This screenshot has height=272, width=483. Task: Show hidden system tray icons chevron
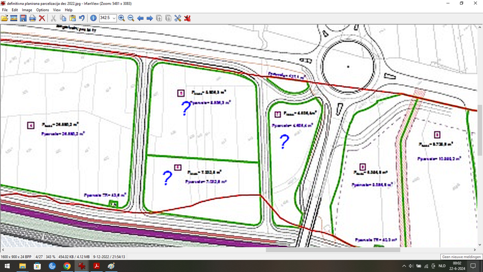[404, 266]
